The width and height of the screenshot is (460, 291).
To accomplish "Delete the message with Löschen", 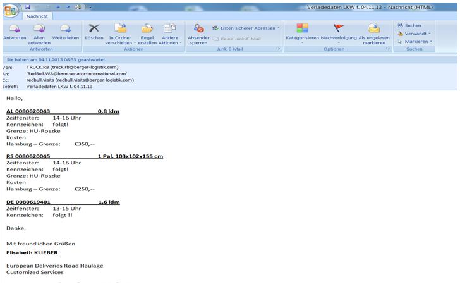I will pyautogui.click(x=94, y=32).
